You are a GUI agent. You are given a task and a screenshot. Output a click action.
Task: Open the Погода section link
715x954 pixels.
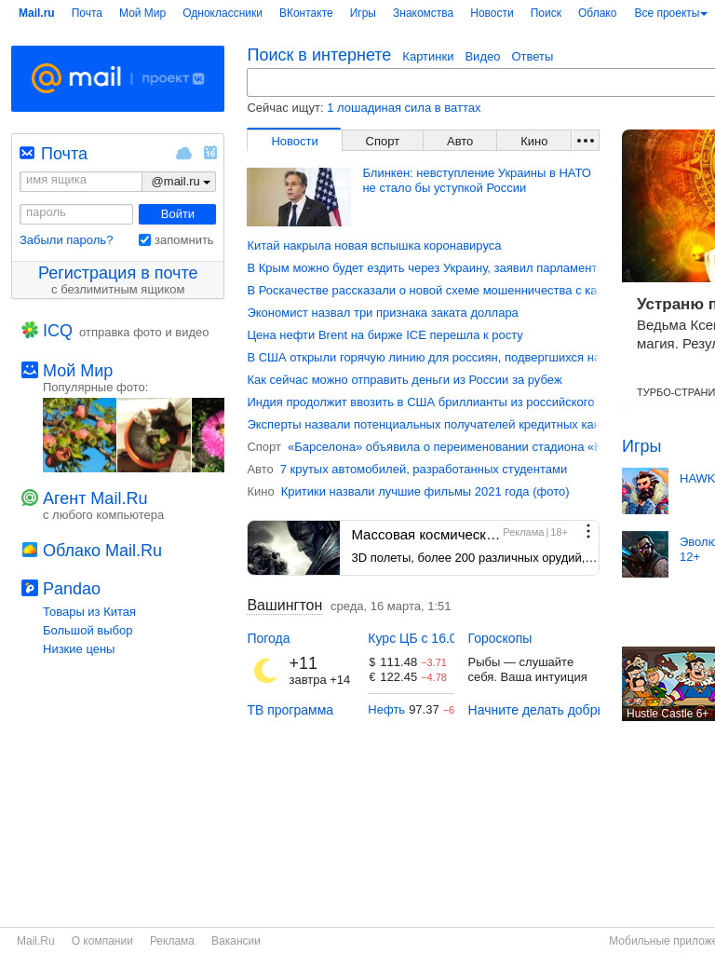coord(268,638)
